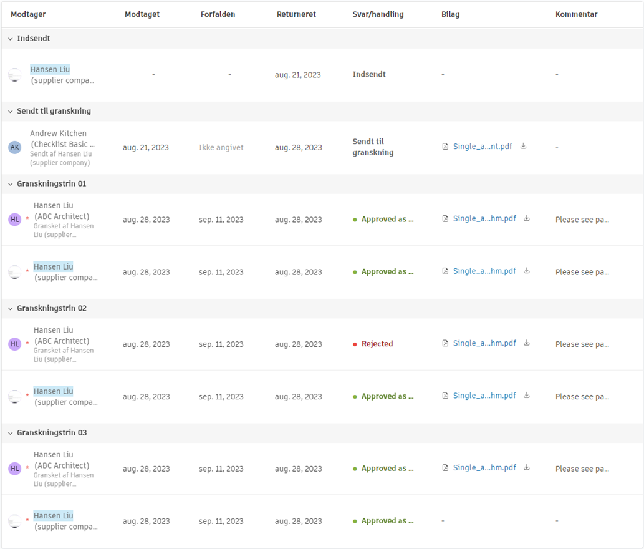Toggle the Granskningstrin 01 section chevron
The width and height of the screenshot is (644, 549).
[x=11, y=184]
